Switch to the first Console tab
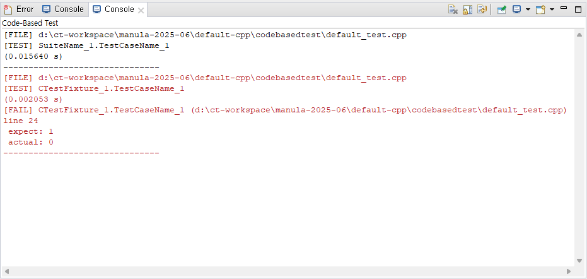This screenshot has height=279, width=587. 63,9
